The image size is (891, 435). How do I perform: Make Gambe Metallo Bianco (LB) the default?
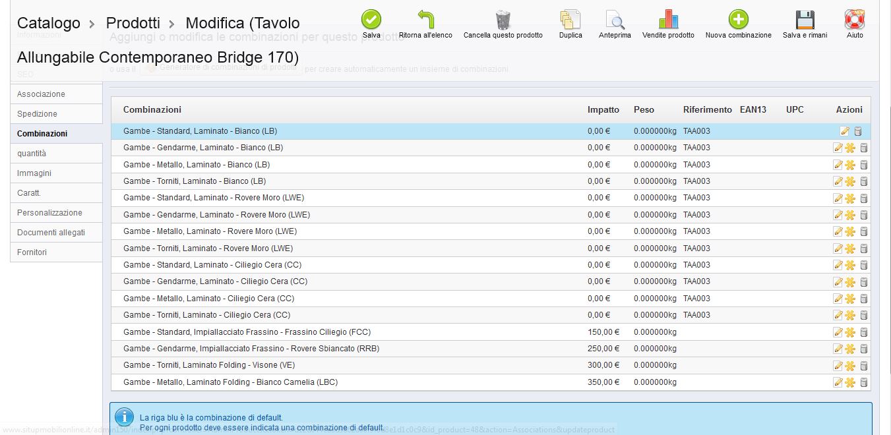click(x=851, y=165)
